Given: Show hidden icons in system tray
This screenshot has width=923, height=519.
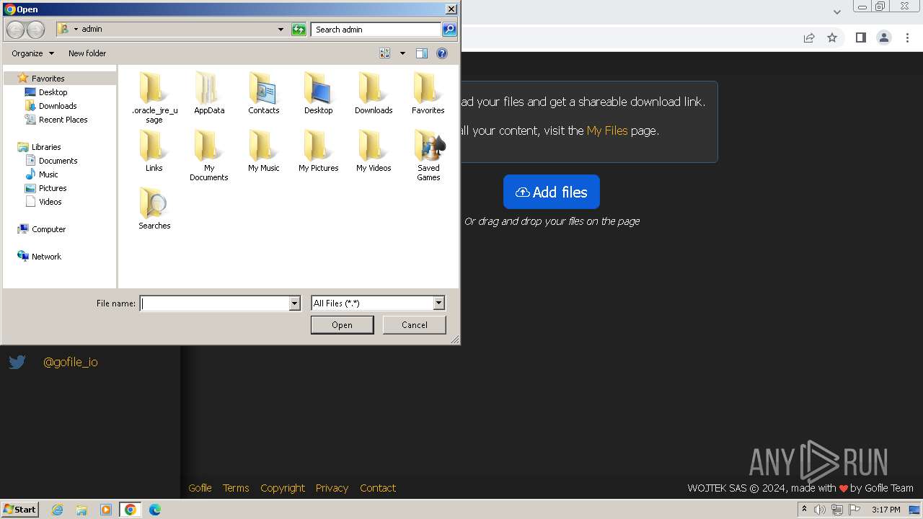Looking at the screenshot, I should point(804,509).
